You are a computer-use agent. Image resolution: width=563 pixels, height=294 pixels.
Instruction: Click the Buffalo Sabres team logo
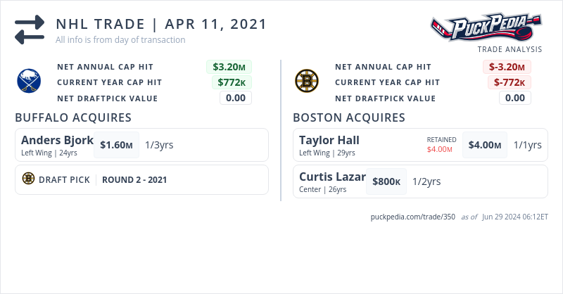(x=30, y=82)
